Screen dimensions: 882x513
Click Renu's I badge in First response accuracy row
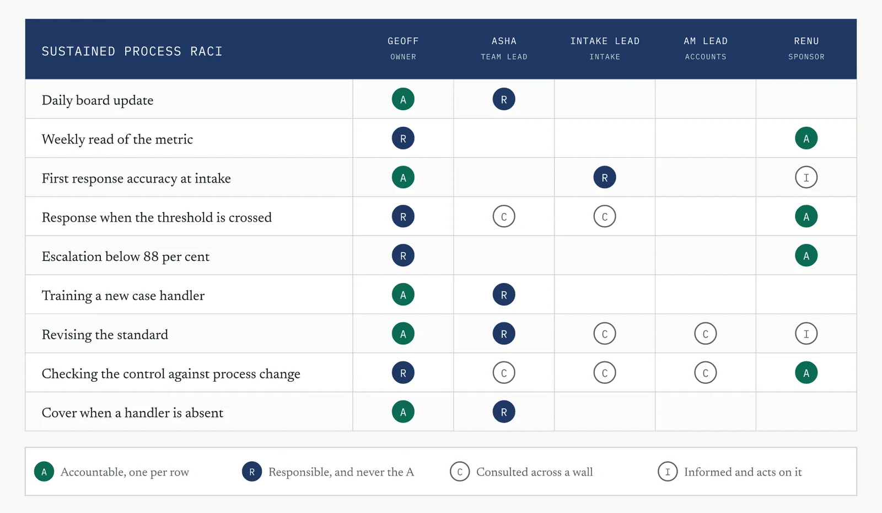(806, 178)
